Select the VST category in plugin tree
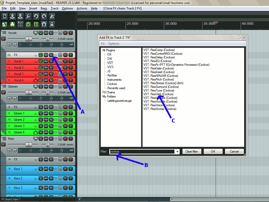 [110, 63]
